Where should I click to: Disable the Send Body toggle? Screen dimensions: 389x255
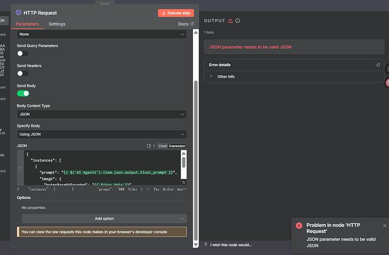[x=23, y=93]
